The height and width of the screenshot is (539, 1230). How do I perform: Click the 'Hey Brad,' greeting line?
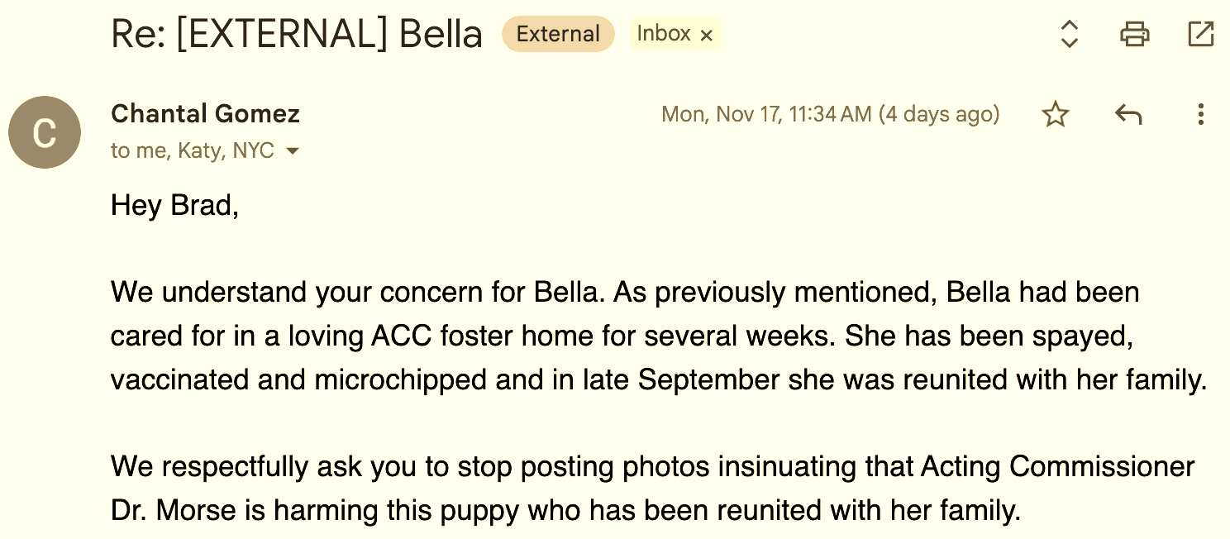(174, 205)
